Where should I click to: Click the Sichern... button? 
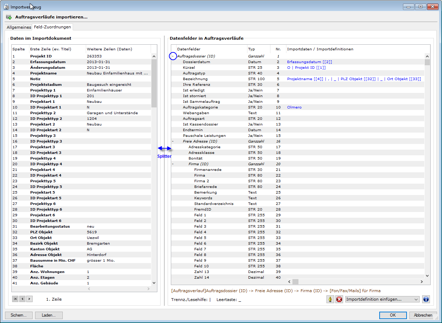click(x=19, y=315)
